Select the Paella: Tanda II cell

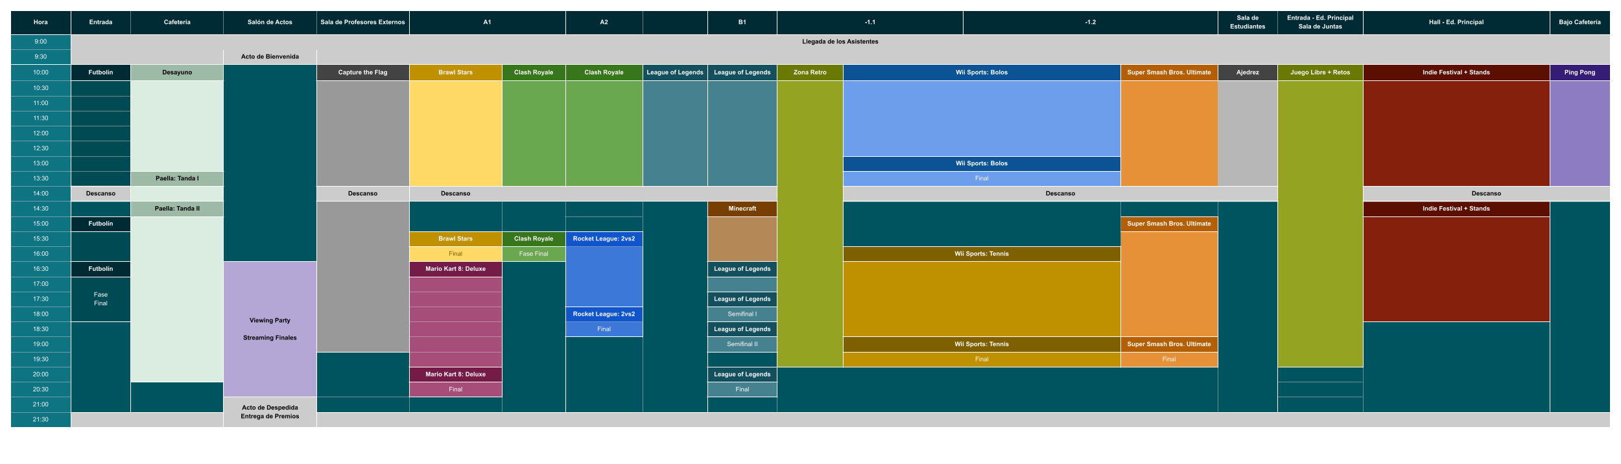coord(177,209)
